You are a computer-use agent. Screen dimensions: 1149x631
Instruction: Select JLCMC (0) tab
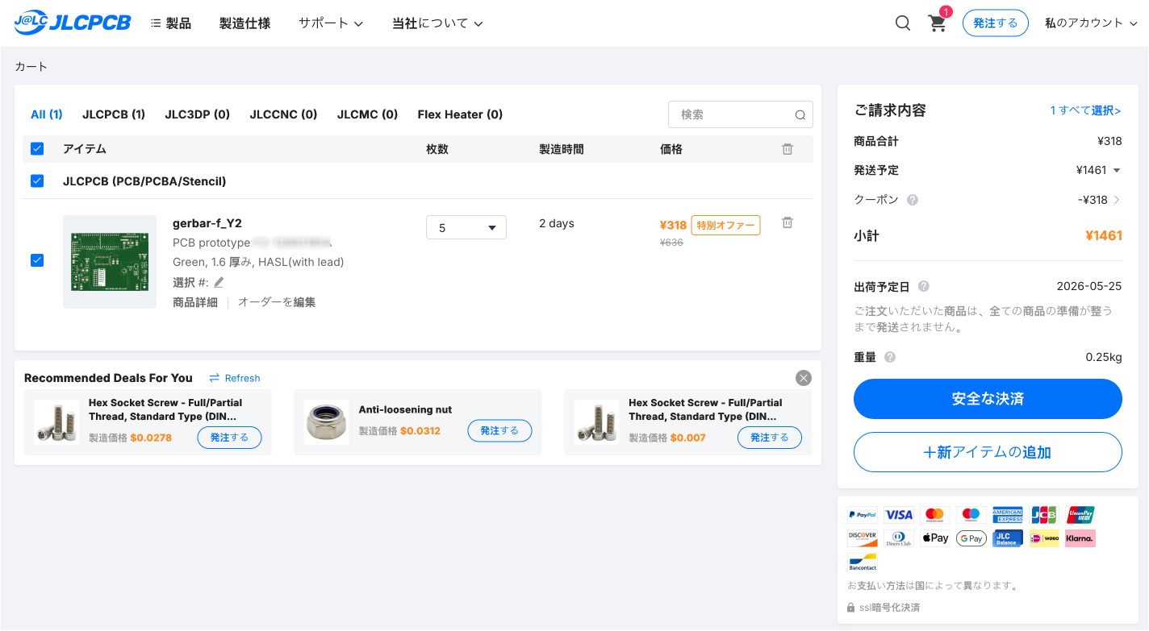[367, 114]
